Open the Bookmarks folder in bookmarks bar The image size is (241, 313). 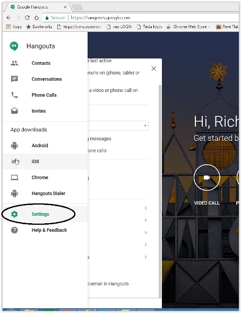(39, 27)
